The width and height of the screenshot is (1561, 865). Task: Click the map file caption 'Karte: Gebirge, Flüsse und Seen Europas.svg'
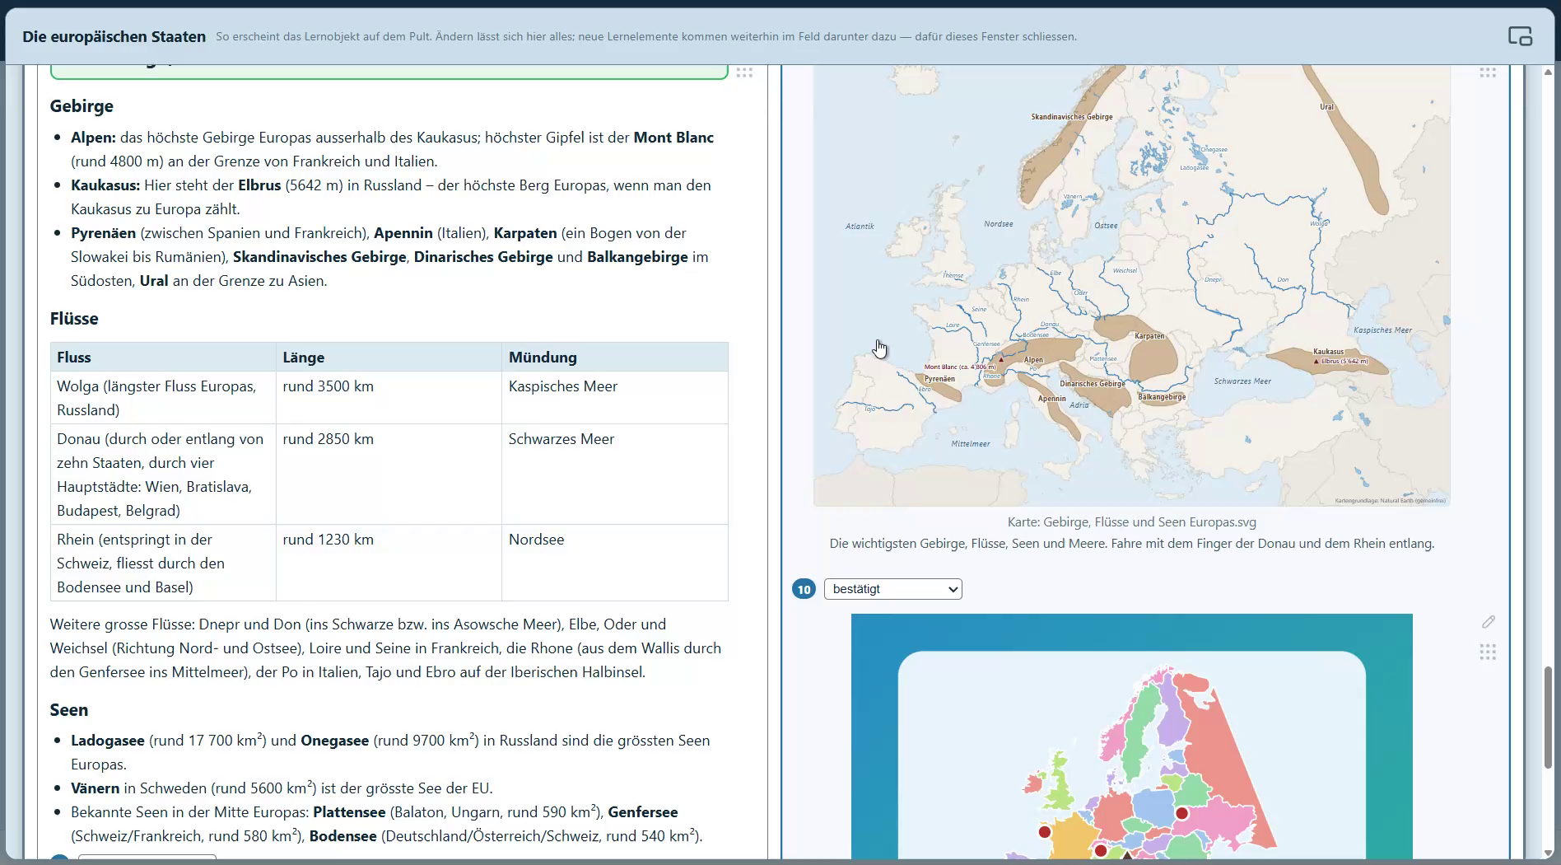point(1131,522)
